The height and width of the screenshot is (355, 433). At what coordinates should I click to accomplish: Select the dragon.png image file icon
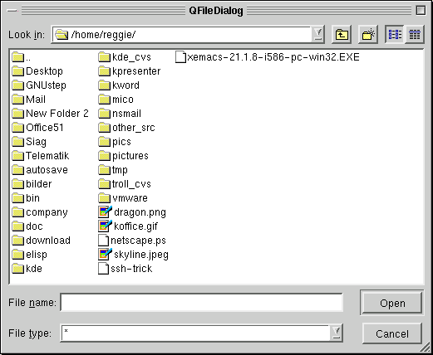(x=105, y=212)
